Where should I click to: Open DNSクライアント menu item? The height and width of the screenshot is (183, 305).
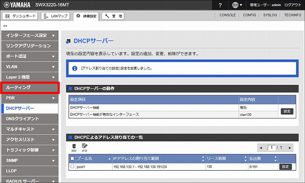(x=30, y=119)
